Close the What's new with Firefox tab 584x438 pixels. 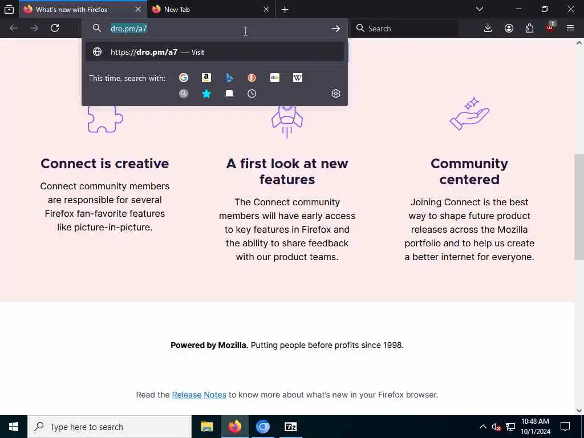click(x=138, y=9)
